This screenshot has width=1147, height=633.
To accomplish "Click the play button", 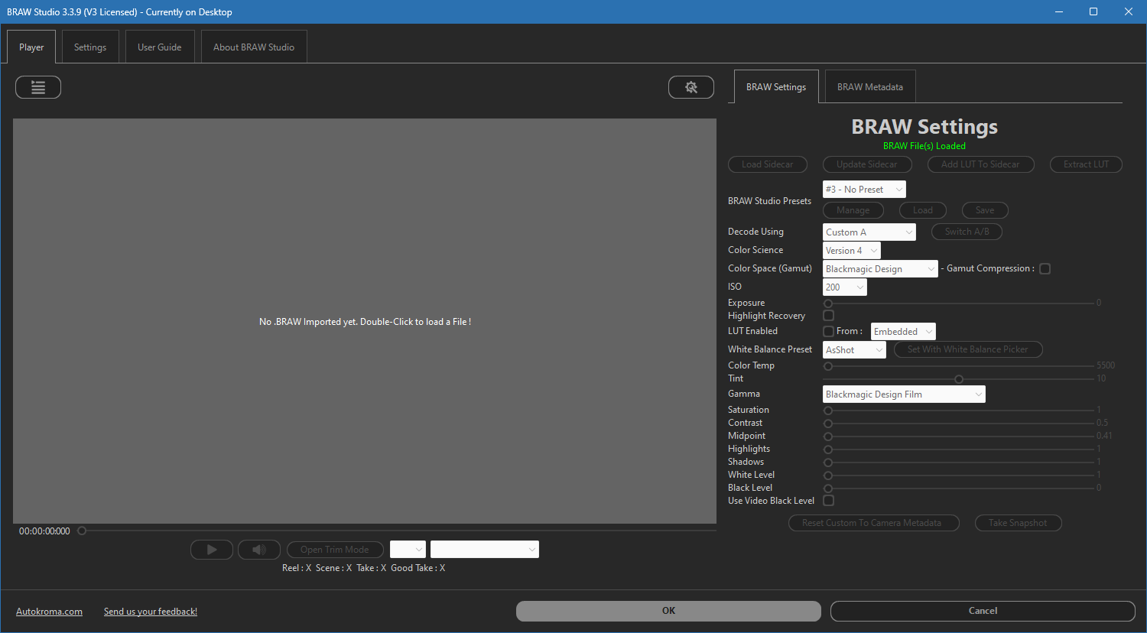I will [212, 550].
